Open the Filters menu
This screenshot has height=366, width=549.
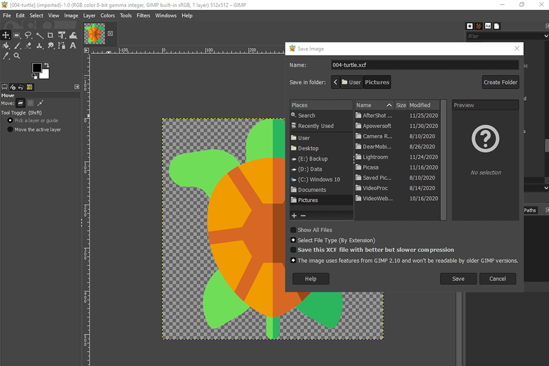(x=144, y=15)
